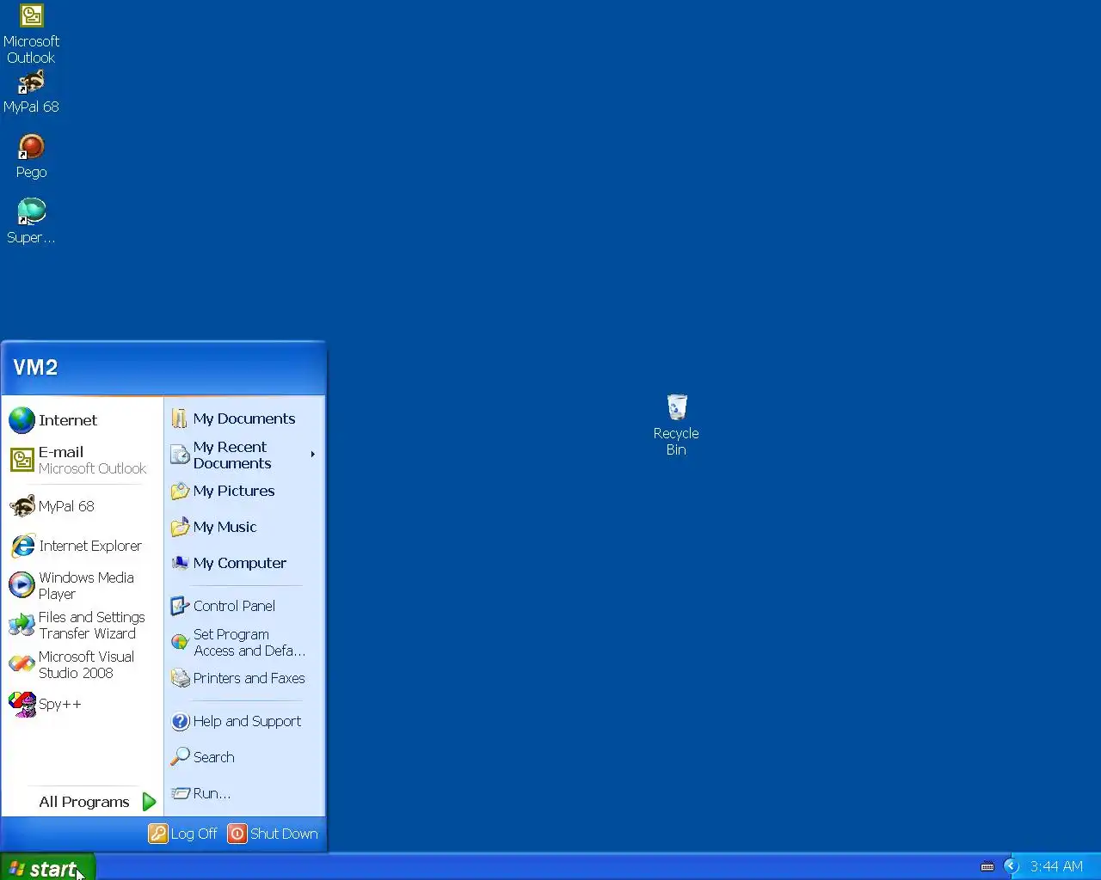Open Help and Support
Image resolution: width=1101 pixels, height=880 pixels.
tap(244, 721)
